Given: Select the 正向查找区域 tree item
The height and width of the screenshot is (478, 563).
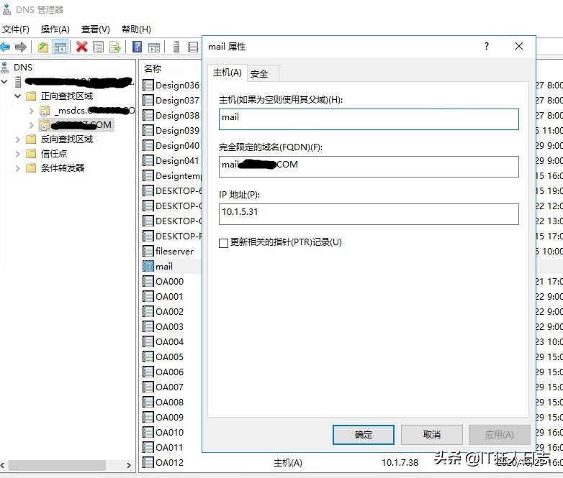Looking at the screenshot, I should (67, 96).
